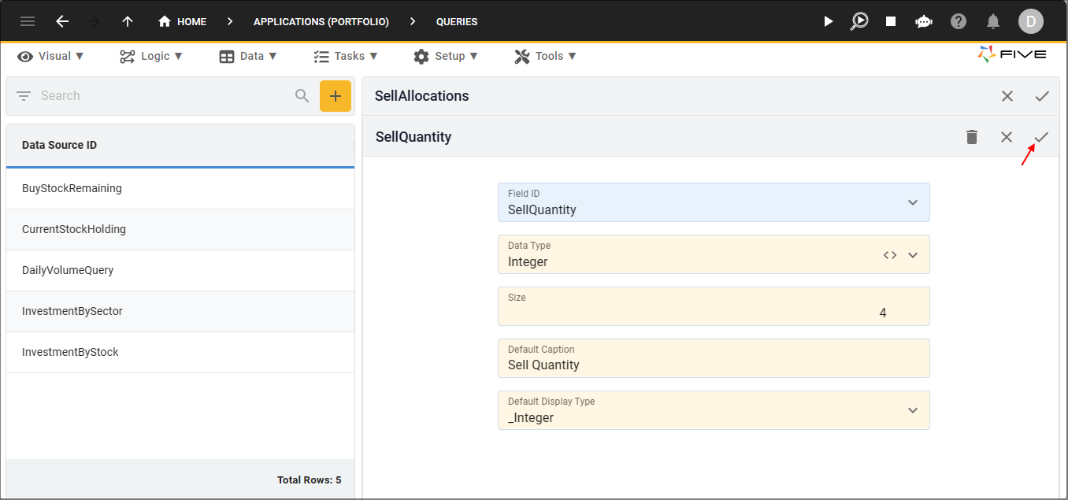This screenshot has height=500, width=1068.
Task: Open the Setup menu
Action: tap(445, 56)
